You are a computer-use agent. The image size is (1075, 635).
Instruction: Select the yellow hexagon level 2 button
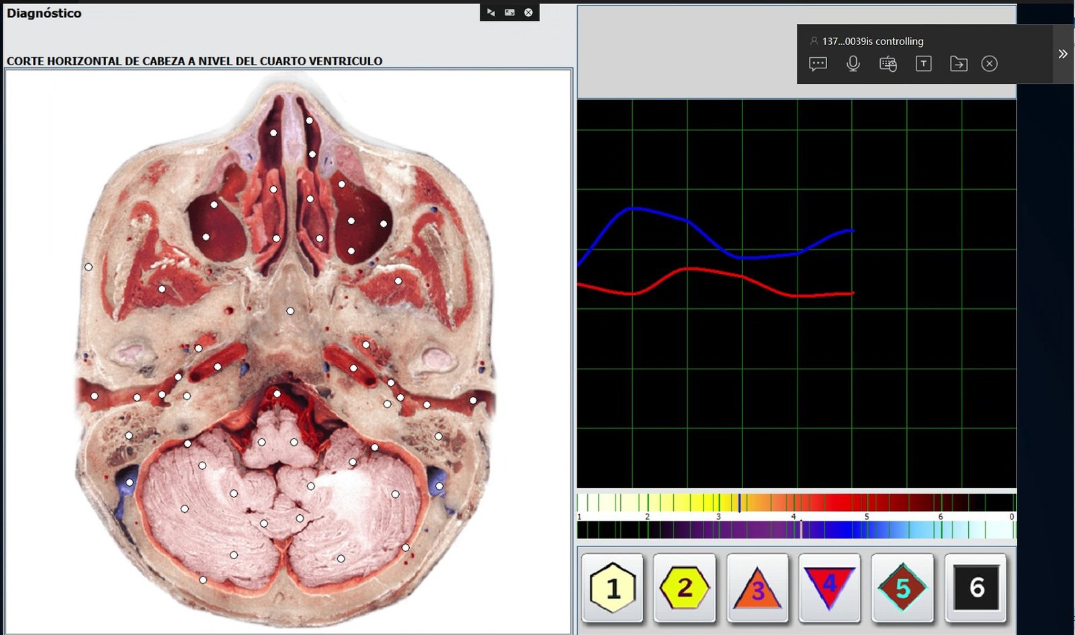[684, 588]
